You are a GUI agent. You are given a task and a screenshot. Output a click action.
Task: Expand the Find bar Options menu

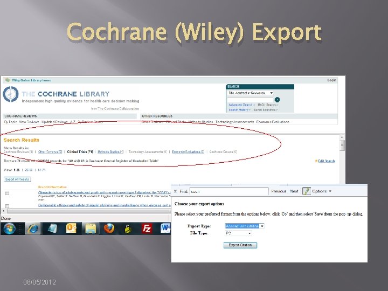[321, 191]
